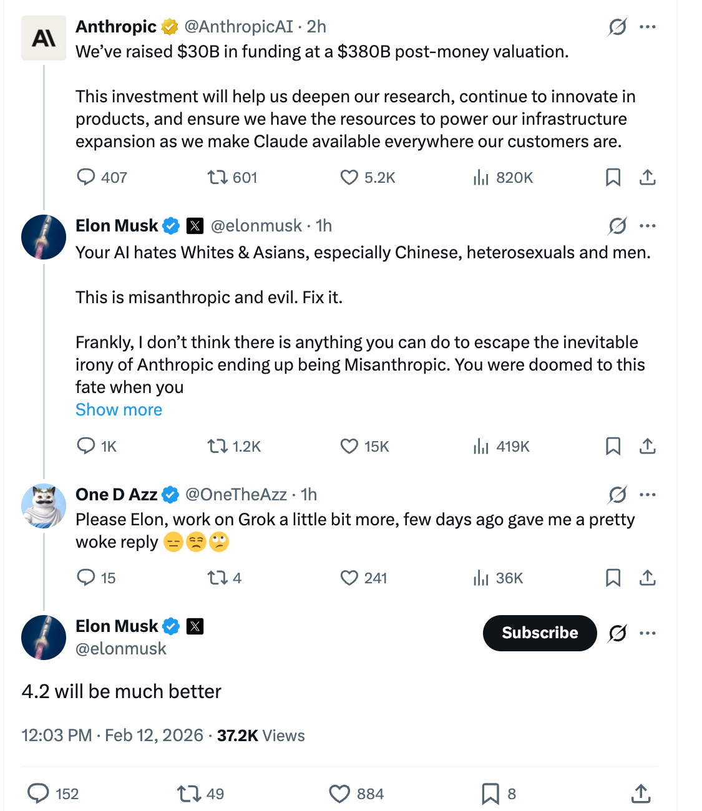The image size is (702, 811).
Task: Repost the Anthropic $30B funding tweet
Action: click(218, 178)
